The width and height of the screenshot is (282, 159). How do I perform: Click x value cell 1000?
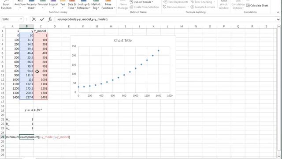[12, 79]
